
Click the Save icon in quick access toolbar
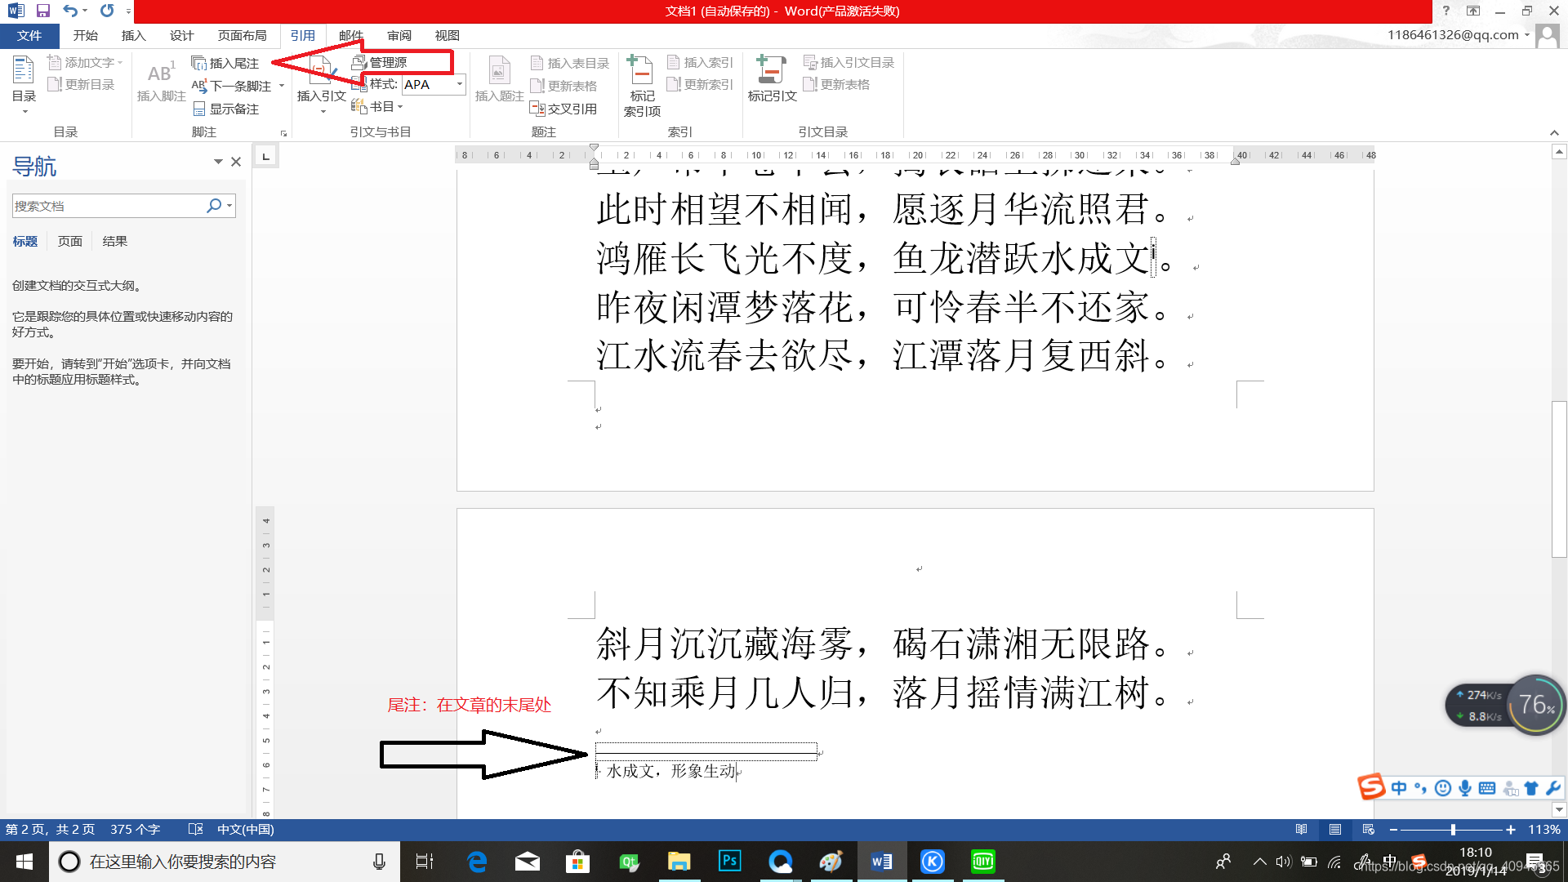43,11
